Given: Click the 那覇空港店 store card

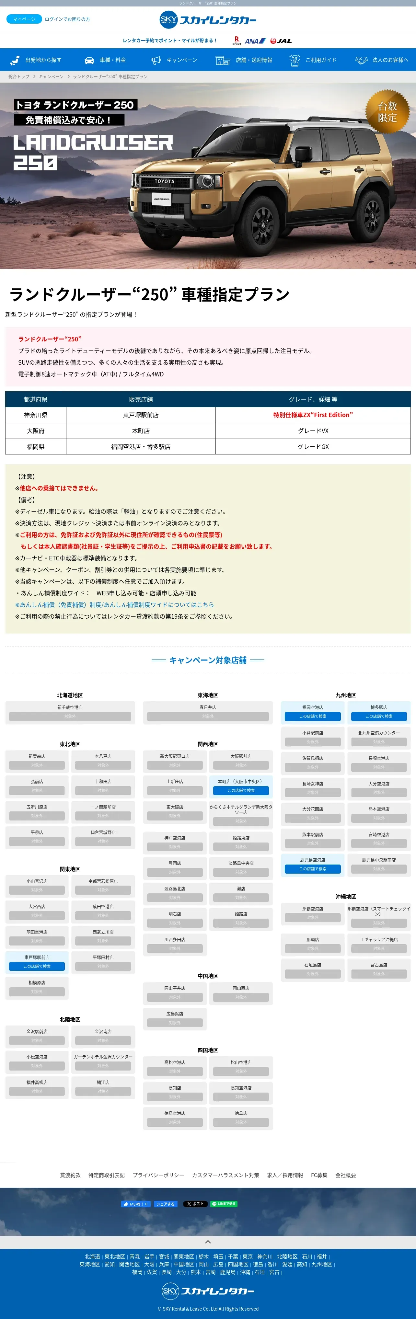Looking at the screenshot, I should pyautogui.click(x=313, y=914).
